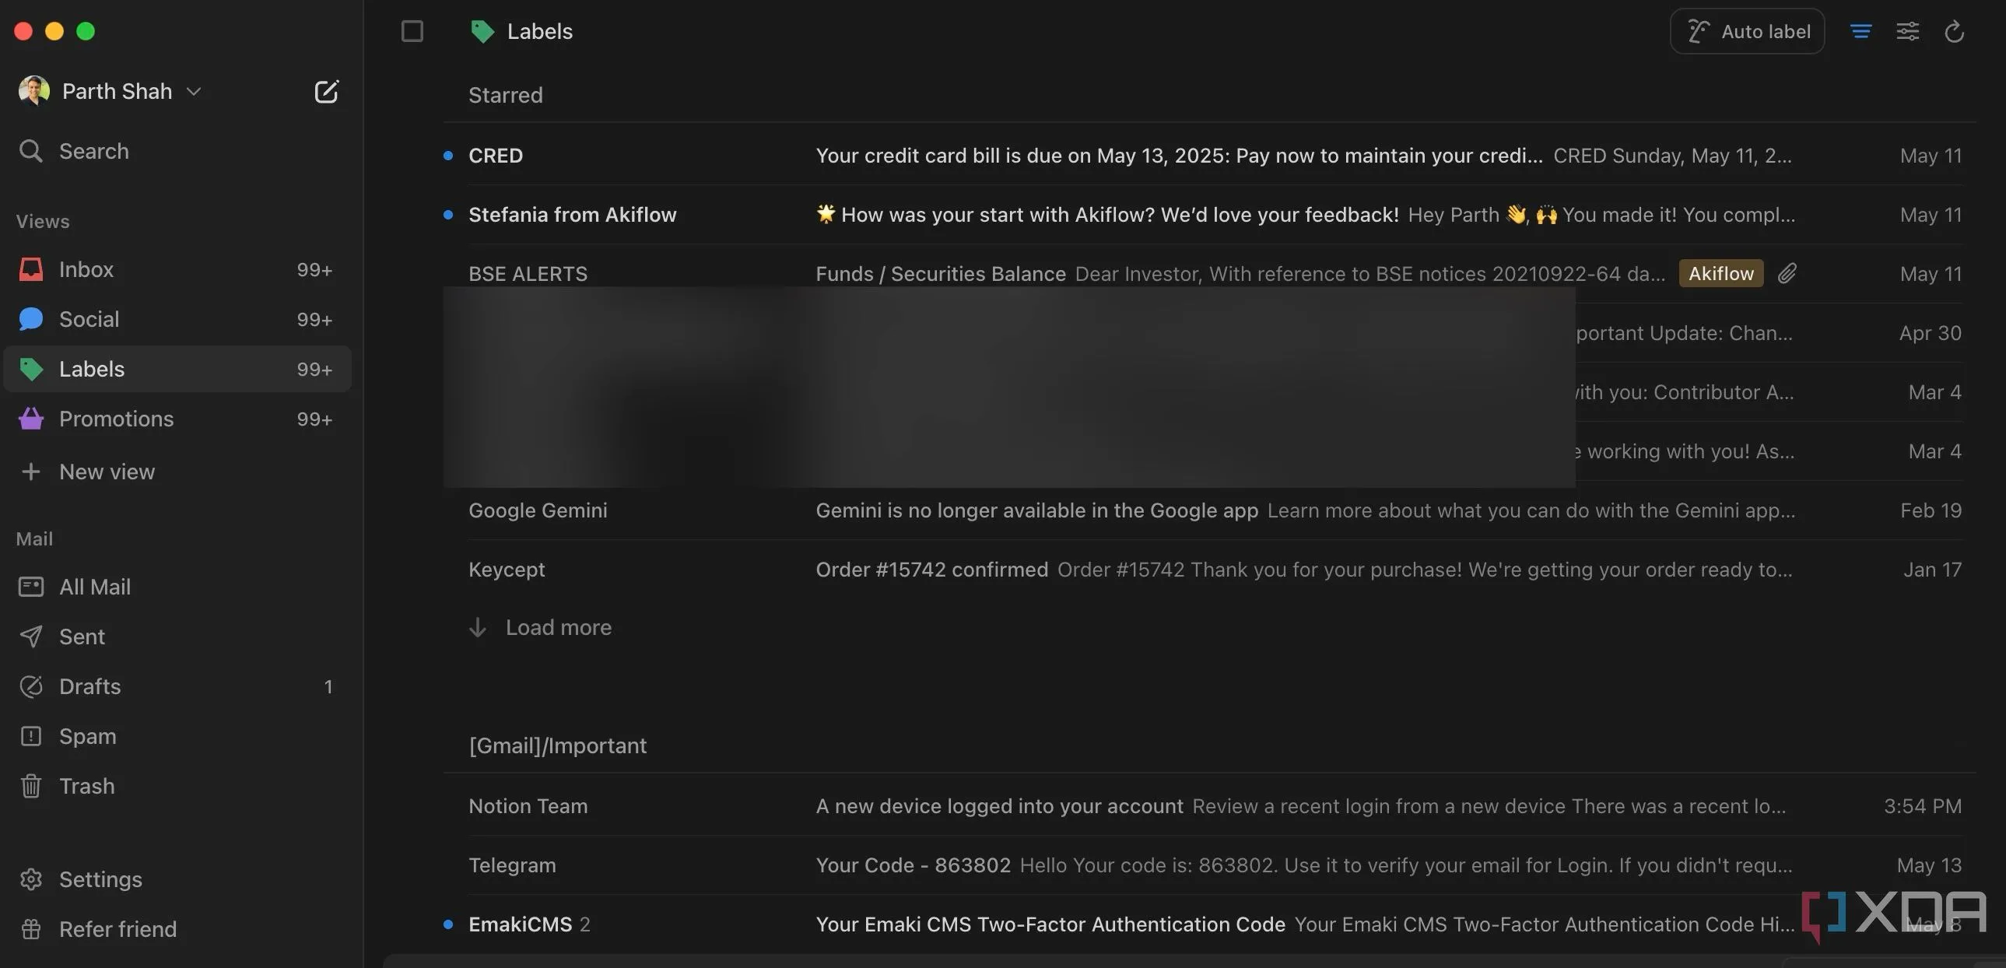Click the Refer friend gift icon
Screen dimensions: 2006x968
click(30, 929)
